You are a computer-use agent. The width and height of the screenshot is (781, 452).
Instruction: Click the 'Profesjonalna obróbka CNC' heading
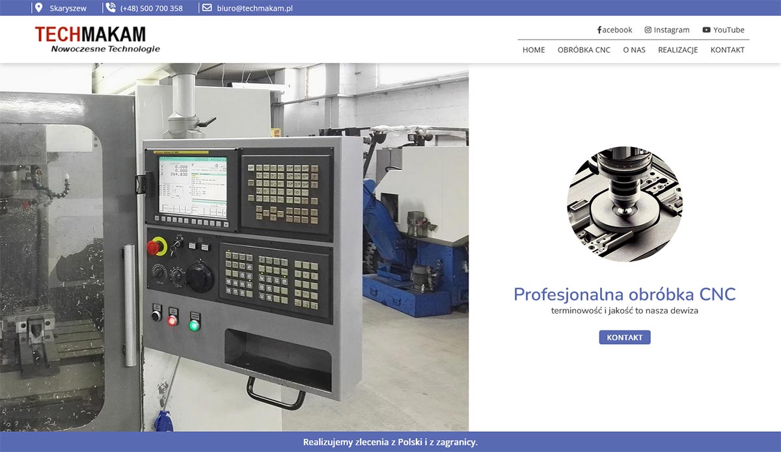click(625, 295)
